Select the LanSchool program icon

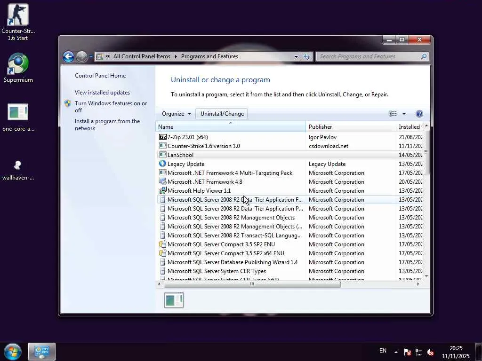[162, 155]
